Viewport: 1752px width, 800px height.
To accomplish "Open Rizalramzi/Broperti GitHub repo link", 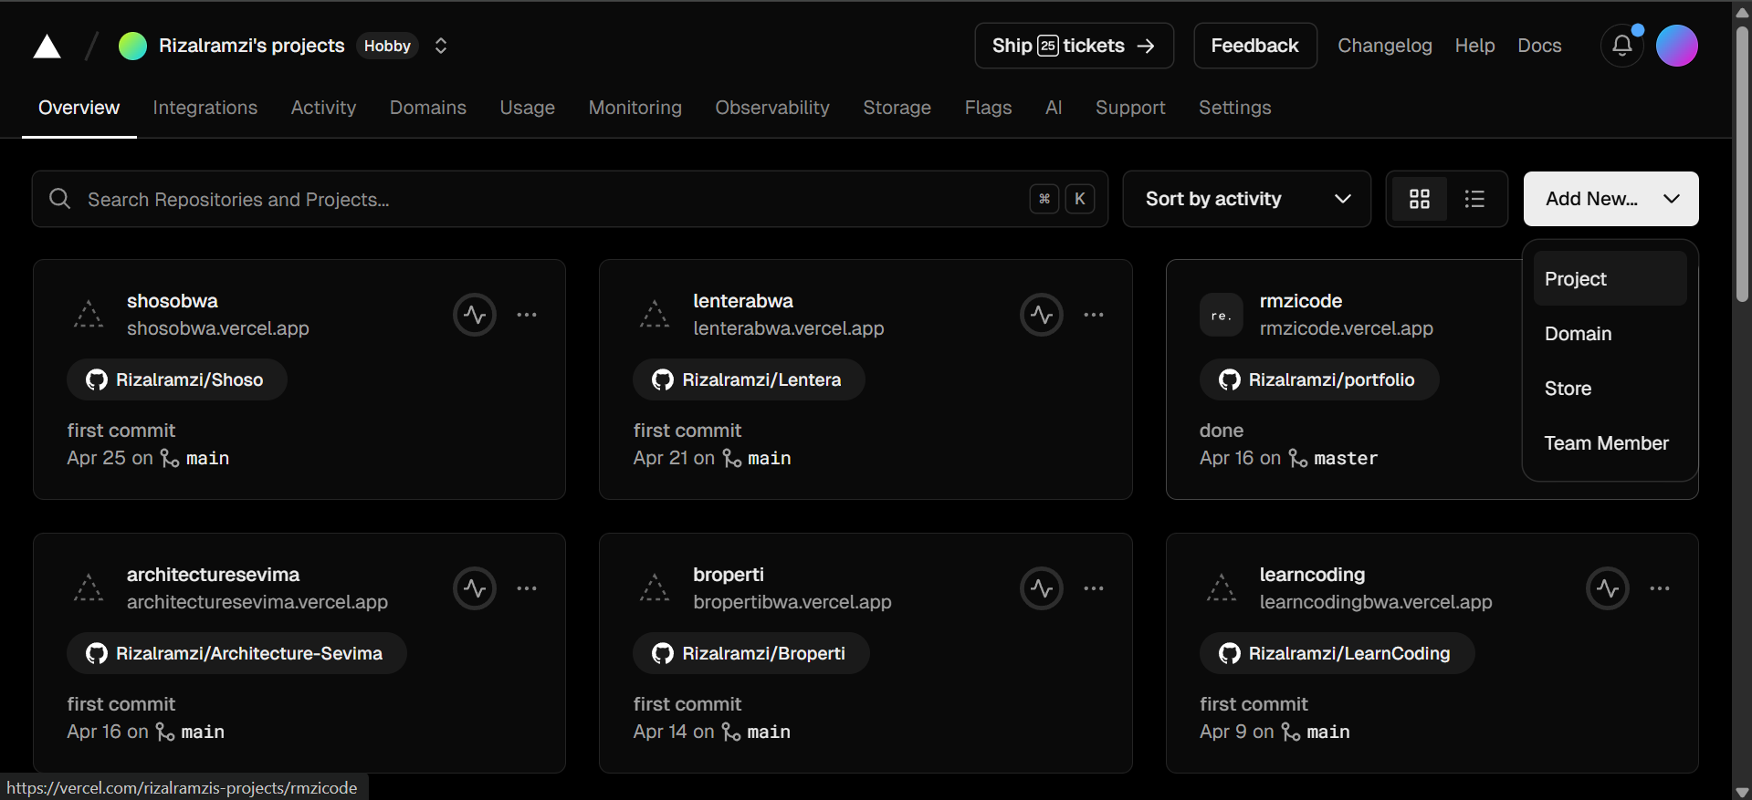I will pos(751,653).
